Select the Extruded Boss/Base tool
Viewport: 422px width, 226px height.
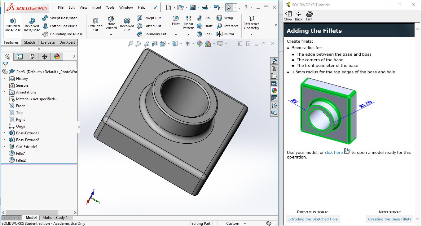(13, 25)
